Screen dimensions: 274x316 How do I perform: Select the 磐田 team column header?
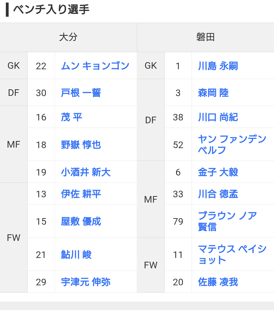click(205, 38)
